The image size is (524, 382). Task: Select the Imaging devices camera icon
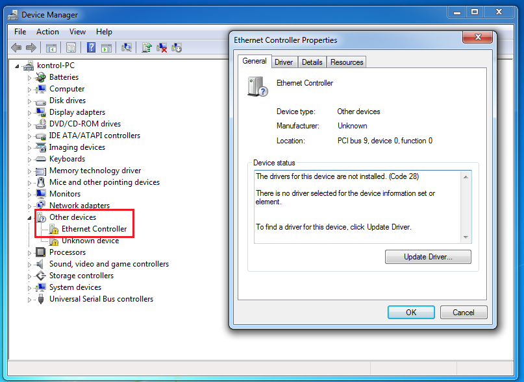tap(40, 147)
